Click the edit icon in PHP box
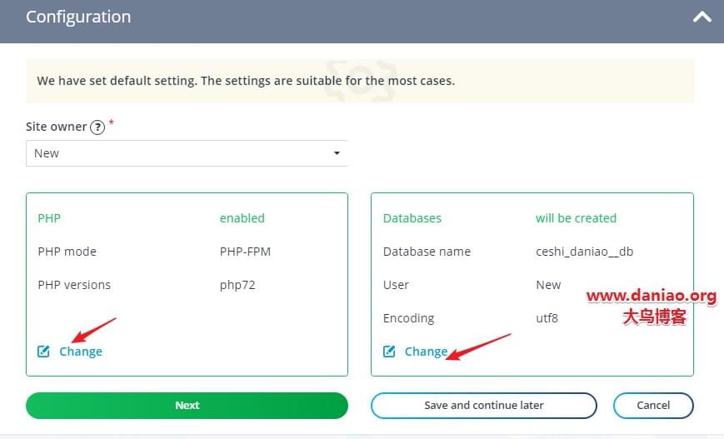 click(x=43, y=352)
